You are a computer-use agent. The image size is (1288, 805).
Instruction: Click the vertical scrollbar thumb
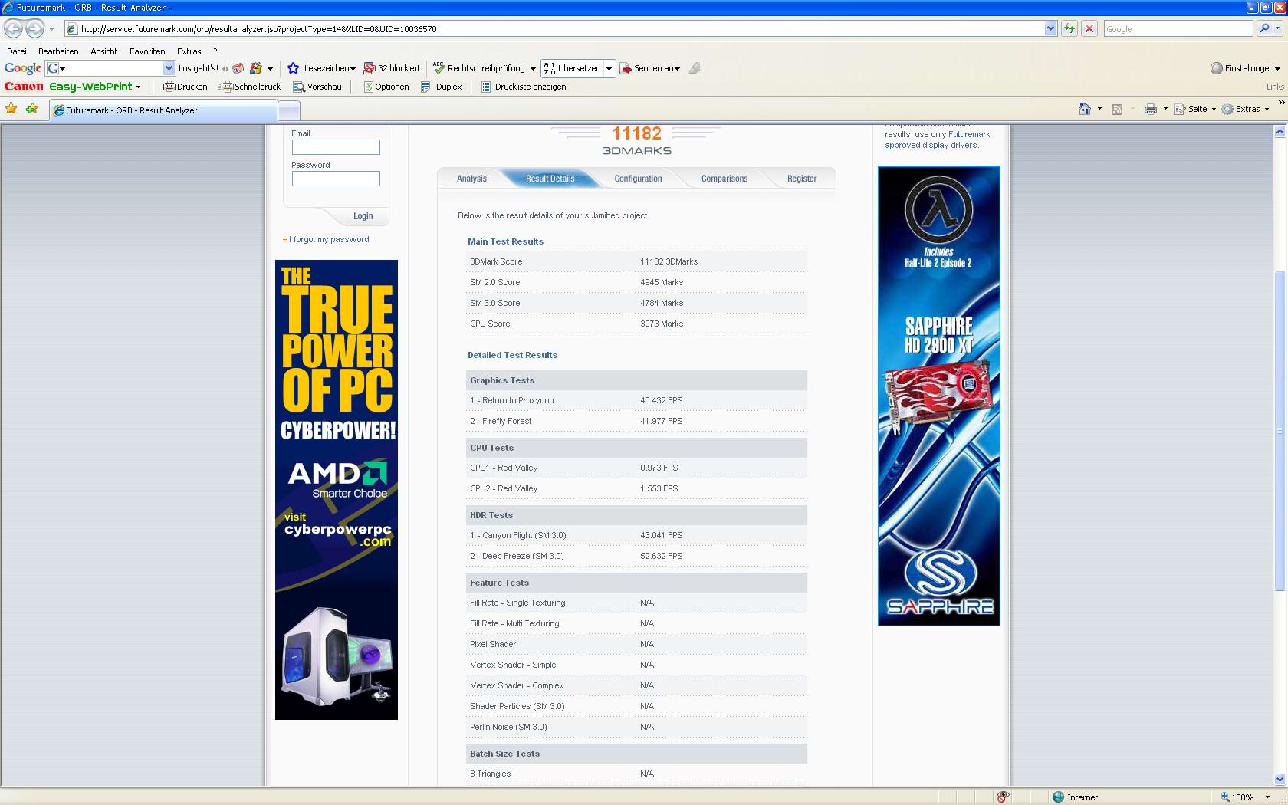point(1280,431)
